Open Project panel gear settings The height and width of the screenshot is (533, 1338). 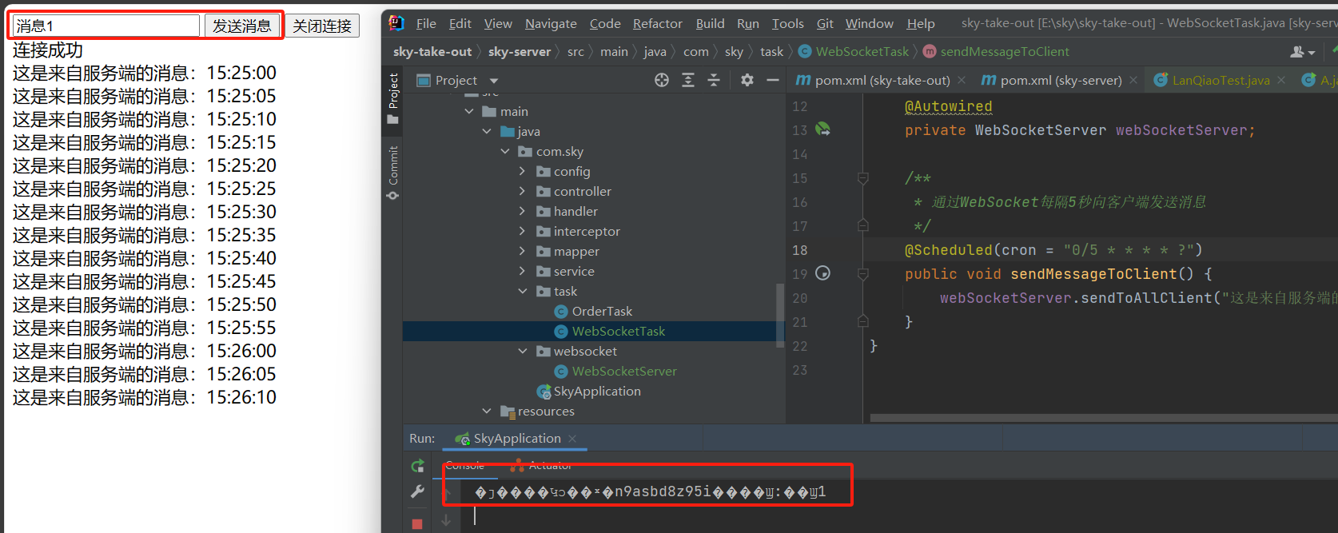click(747, 80)
